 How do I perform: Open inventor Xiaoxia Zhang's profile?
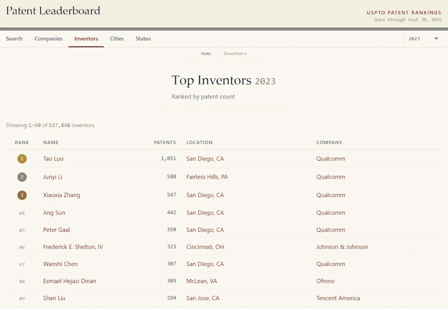click(62, 195)
